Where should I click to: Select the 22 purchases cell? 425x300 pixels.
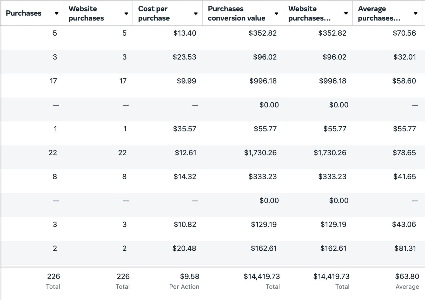pyautogui.click(x=53, y=153)
